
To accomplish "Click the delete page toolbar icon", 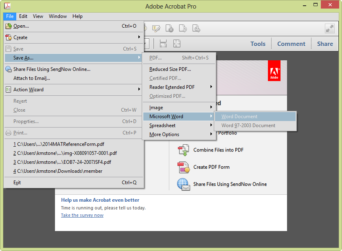I will (169, 29).
